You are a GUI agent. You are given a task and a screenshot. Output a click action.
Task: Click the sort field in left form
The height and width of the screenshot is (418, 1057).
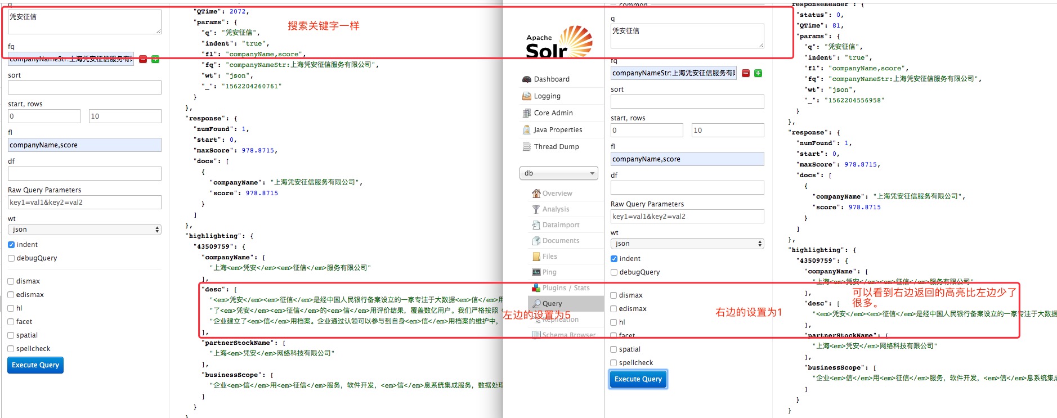pyautogui.click(x=84, y=87)
